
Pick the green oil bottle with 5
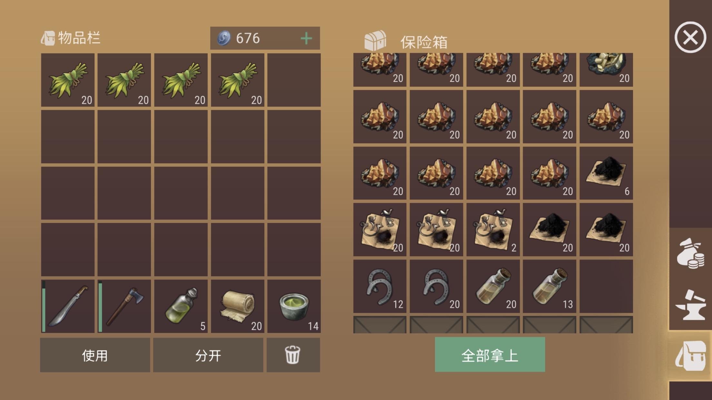point(181,306)
